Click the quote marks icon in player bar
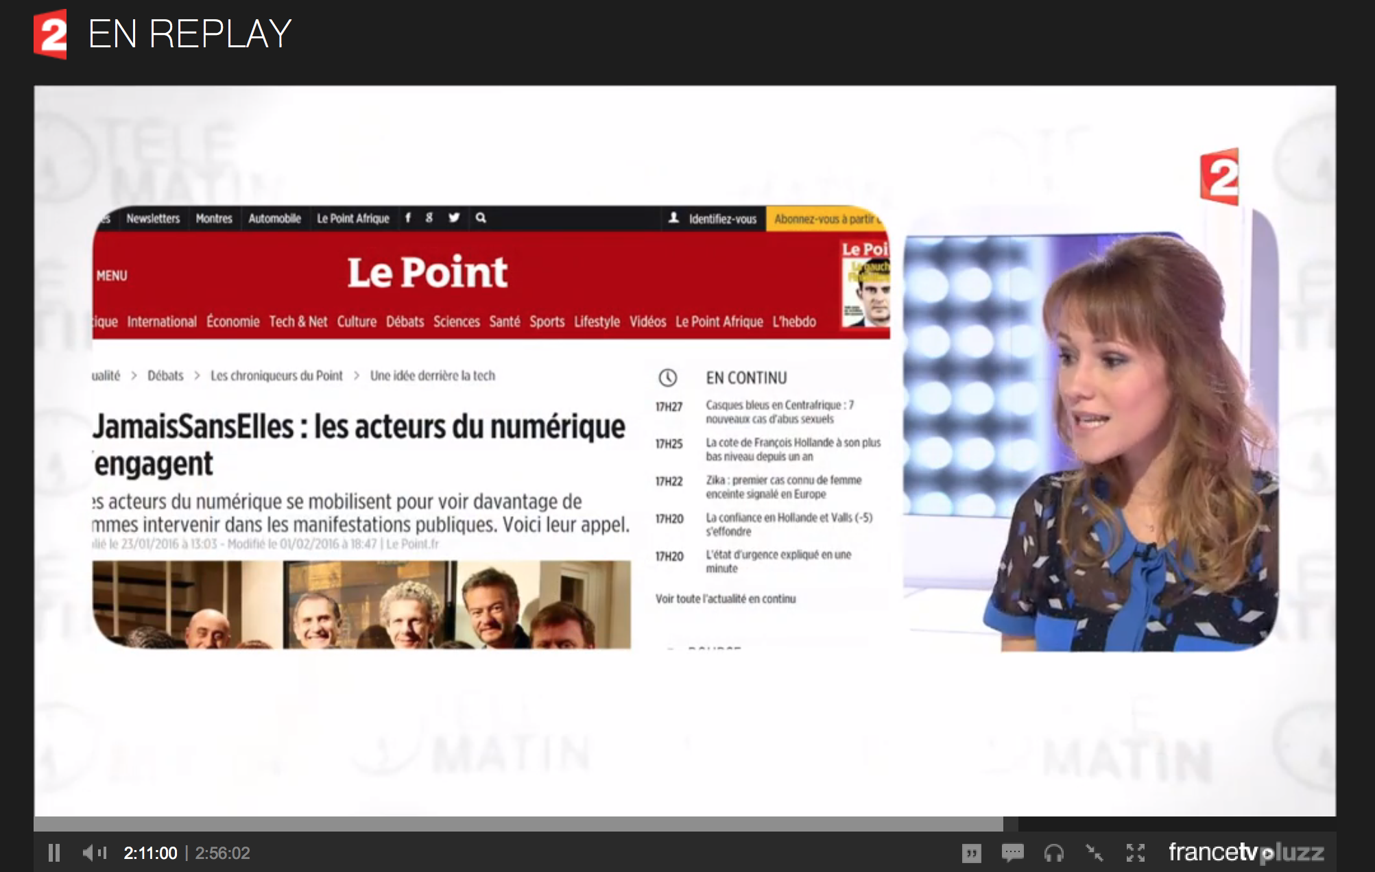 tap(971, 853)
